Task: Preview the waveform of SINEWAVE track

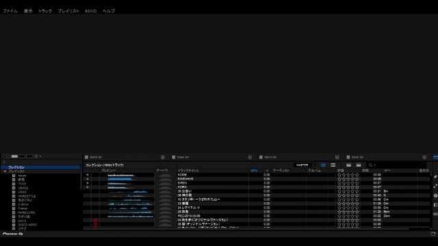Action: (131, 179)
